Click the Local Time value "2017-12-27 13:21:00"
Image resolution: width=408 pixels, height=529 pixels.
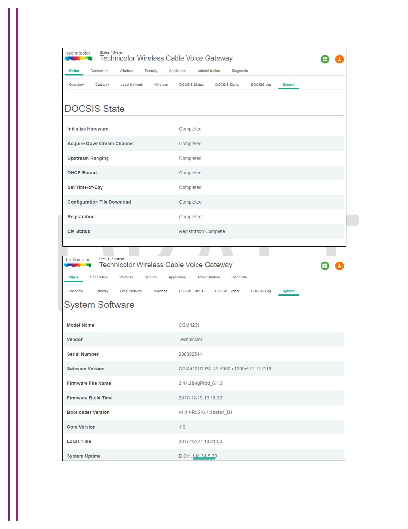(x=200, y=442)
